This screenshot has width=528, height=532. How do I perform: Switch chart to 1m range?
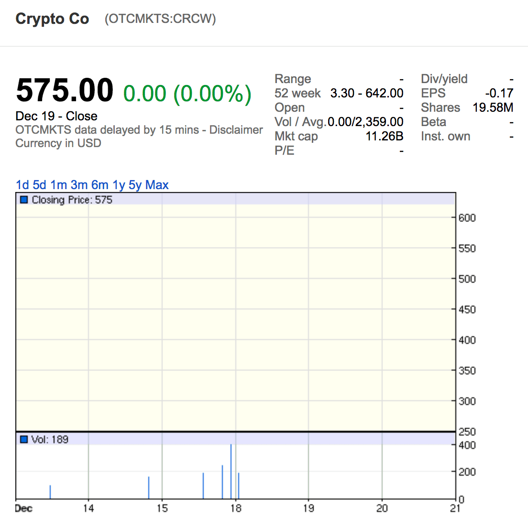pyautogui.click(x=58, y=185)
